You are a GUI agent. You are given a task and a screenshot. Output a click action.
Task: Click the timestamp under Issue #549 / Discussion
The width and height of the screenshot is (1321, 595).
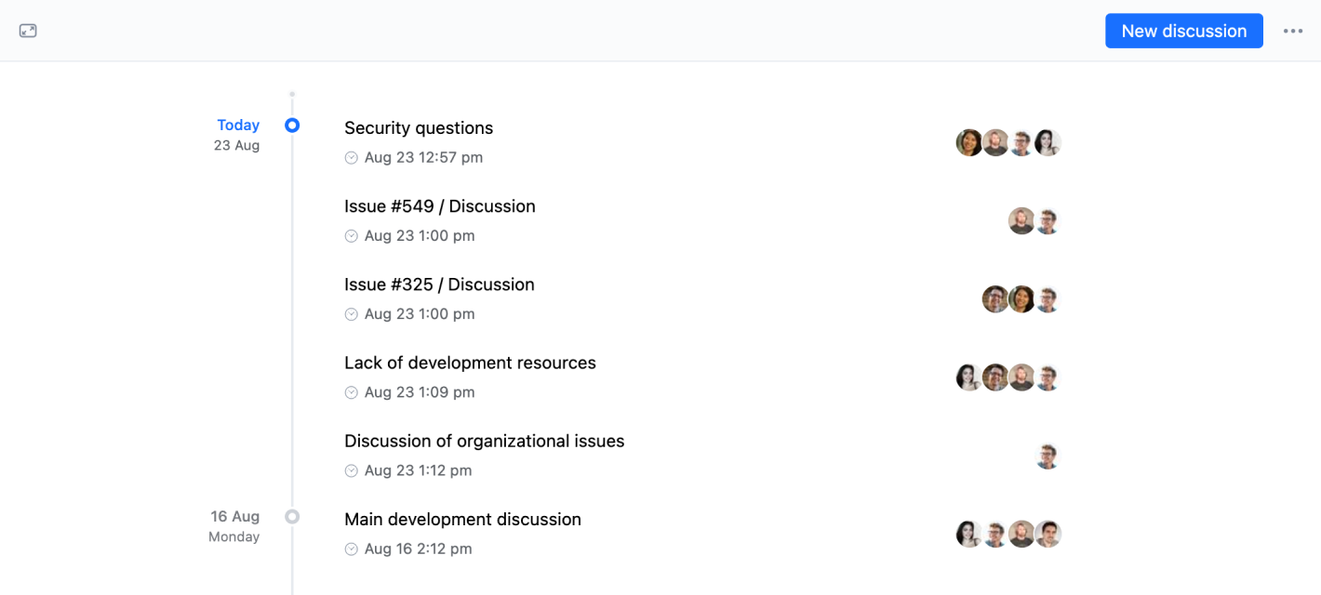pyautogui.click(x=420, y=236)
